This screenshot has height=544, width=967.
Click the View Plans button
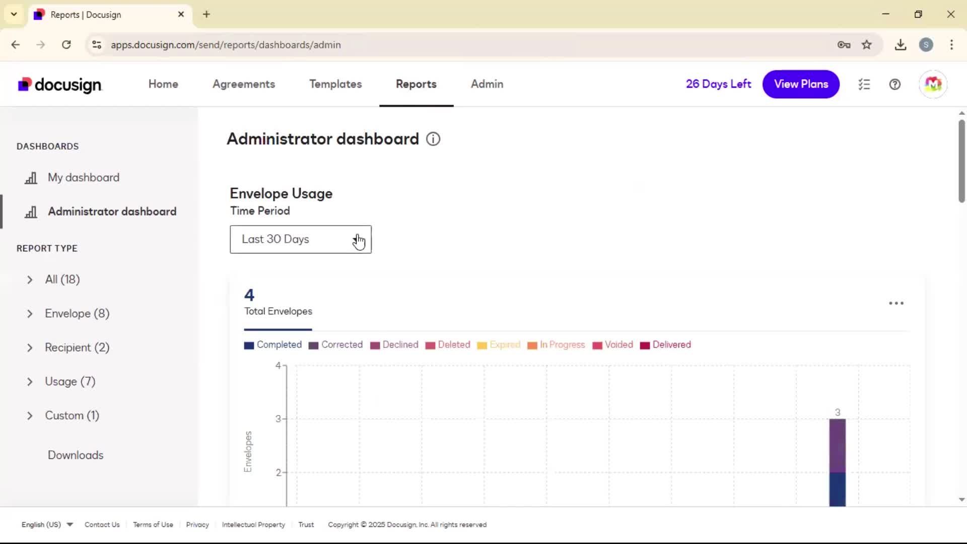coord(801,84)
